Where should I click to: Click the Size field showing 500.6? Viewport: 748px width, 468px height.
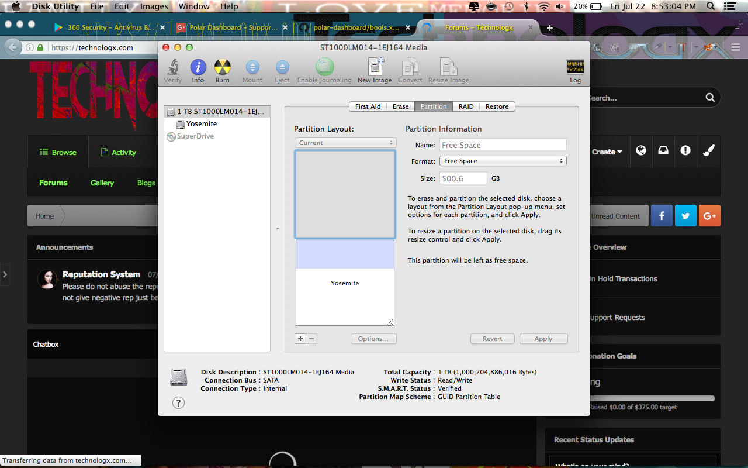coord(463,178)
